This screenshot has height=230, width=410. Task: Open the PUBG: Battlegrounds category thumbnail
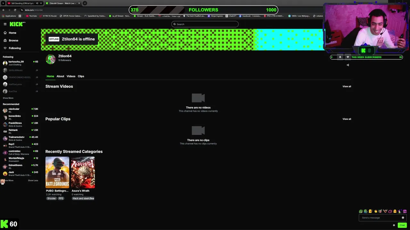pos(57,172)
